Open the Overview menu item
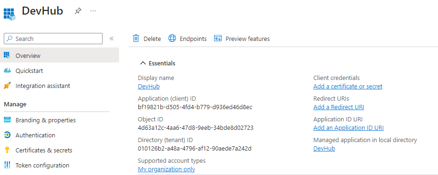The width and height of the screenshot is (438, 175). pos(59,55)
